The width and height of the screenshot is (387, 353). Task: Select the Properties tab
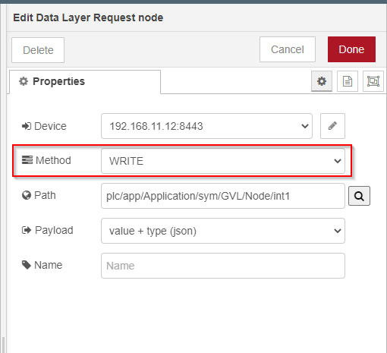85,82
